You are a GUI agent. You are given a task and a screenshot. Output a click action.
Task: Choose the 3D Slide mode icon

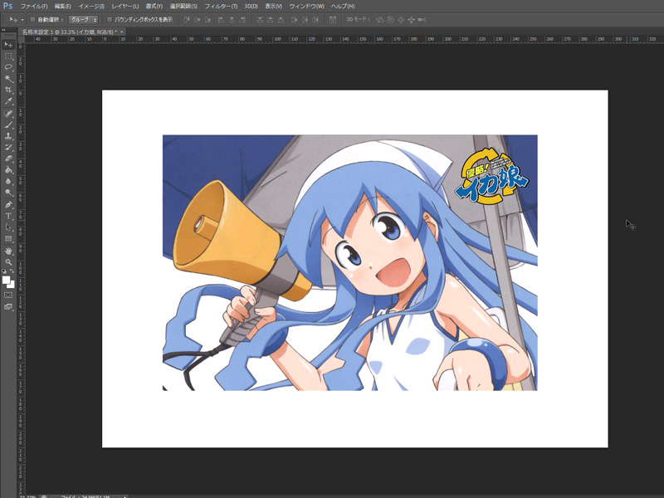pos(411,19)
